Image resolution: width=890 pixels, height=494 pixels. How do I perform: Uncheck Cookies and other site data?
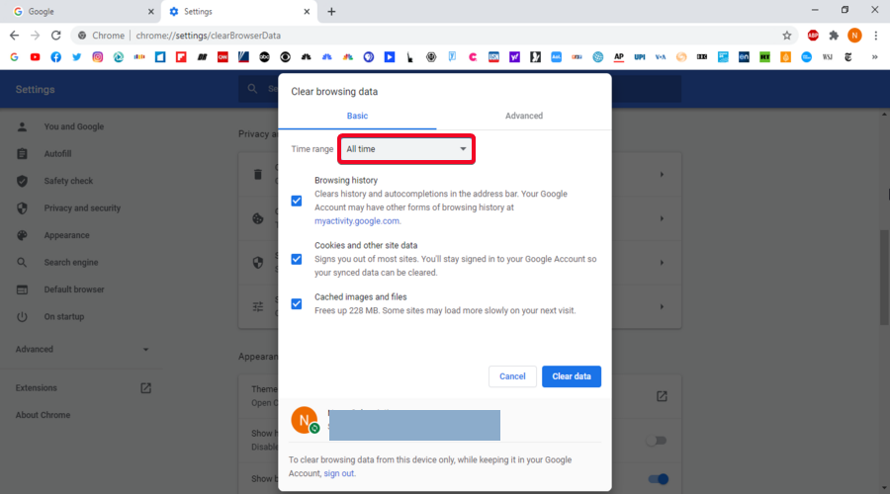pos(297,259)
